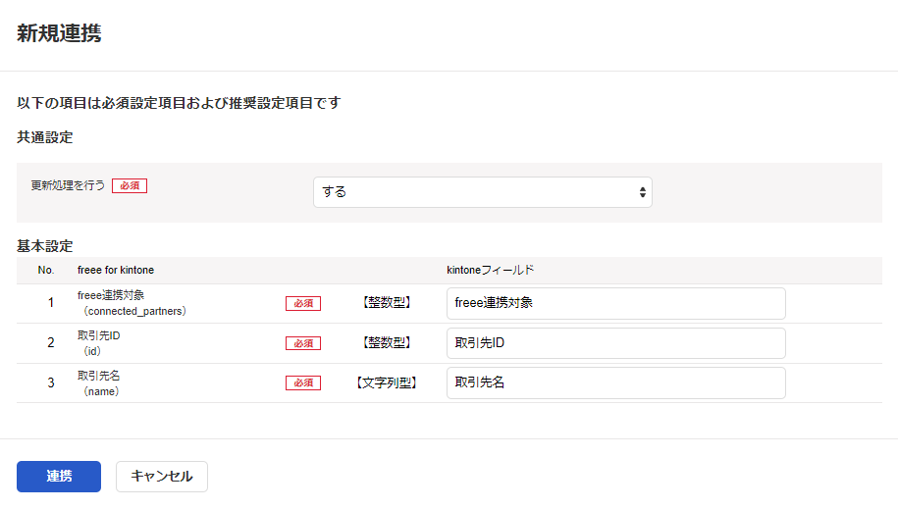The width and height of the screenshot is (898, 509).
Task: Click the 必須 badge in the freee連携対象 row
Action: coord(303,303)
